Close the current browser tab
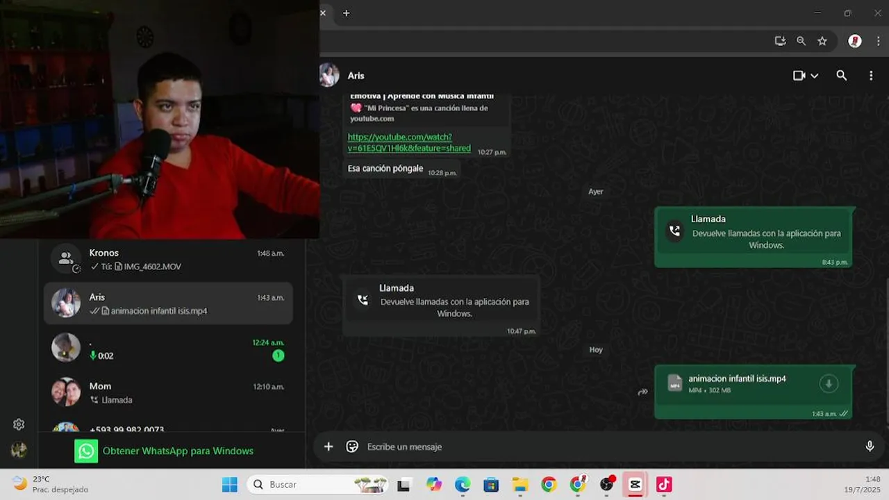 (x=323, y=12)
